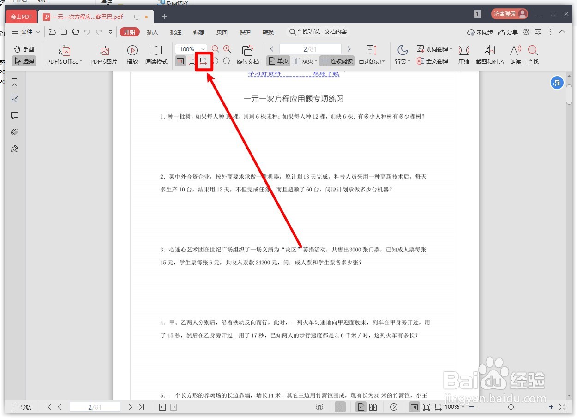
Task: Click the save icon in quick toolbar
Action: tap(64, 32)
